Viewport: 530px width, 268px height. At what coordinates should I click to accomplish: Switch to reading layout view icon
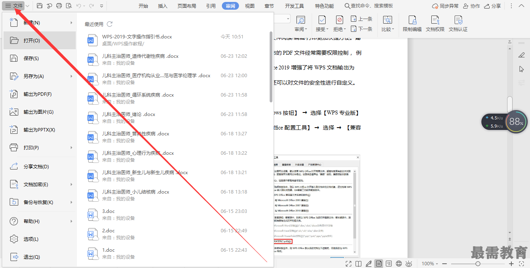(x=359, y=264)
